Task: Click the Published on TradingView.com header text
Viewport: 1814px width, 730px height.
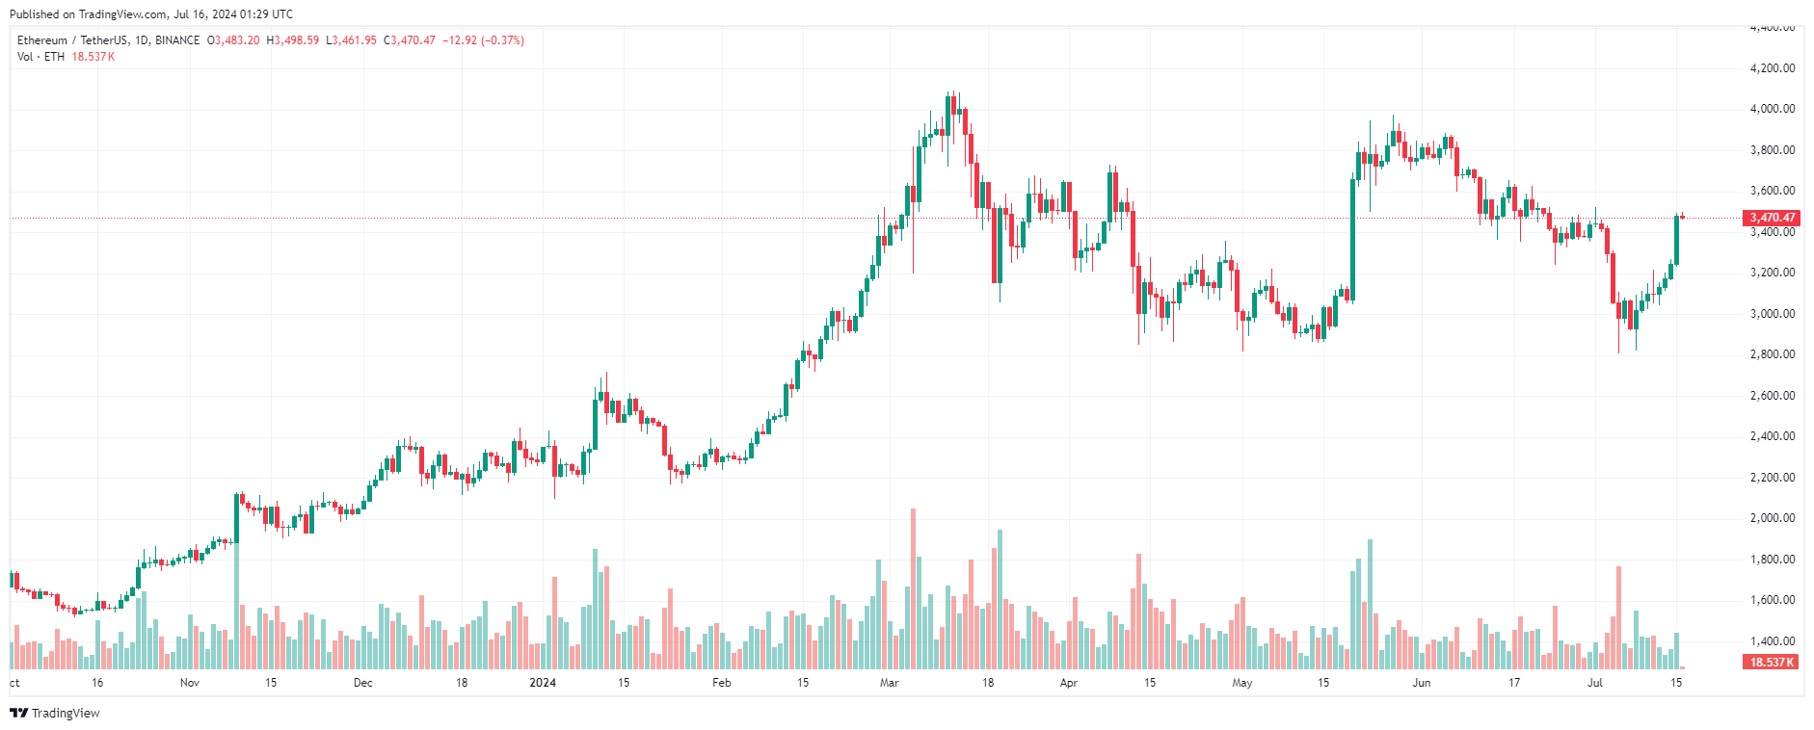Action: 150,14
